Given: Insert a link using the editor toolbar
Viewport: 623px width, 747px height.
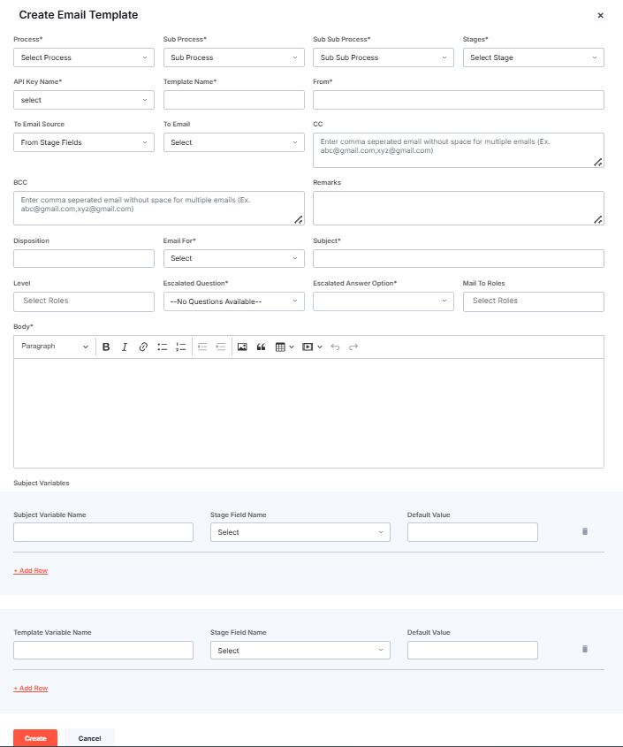Looking at the screenshot, I should click(143, 347).
